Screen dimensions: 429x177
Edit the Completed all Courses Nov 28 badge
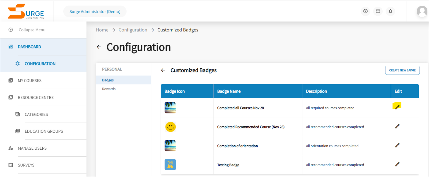(397, 106)
